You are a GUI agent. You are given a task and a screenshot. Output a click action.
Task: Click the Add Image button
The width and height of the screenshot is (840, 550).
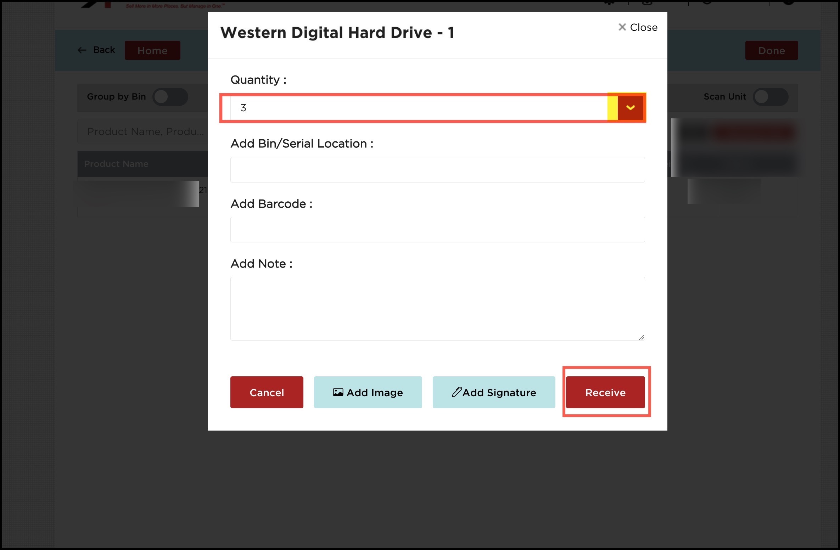click(368, 392)
